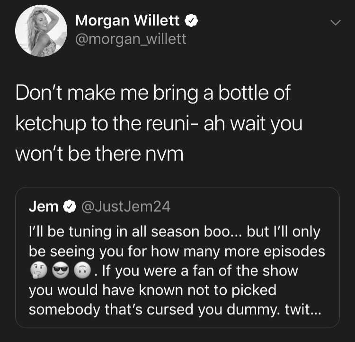Click 'won't be there nvm' line
This screenshot has height=342, width=355.
99,154
